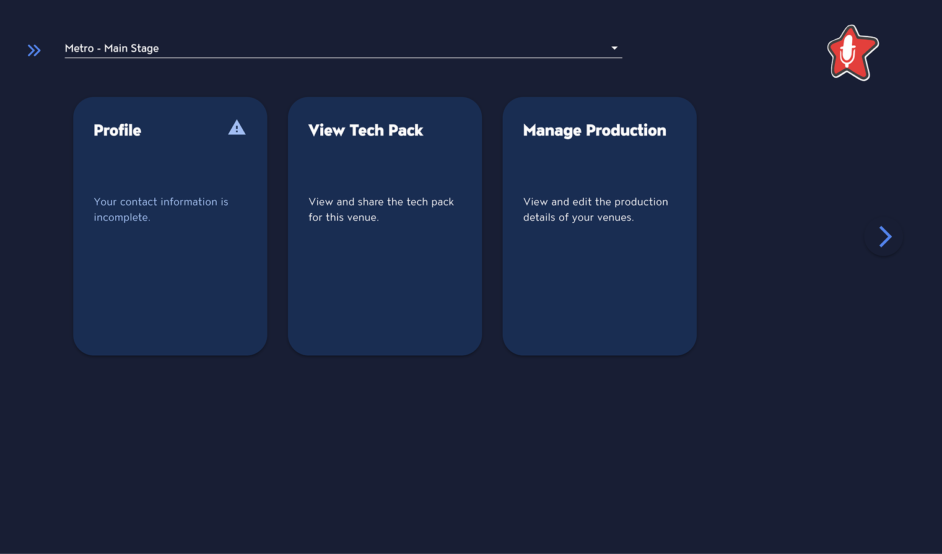This screenshot has height=554, width=942.
Task: Expand the sidebar with double chevron icon
Action: [34, 50]
